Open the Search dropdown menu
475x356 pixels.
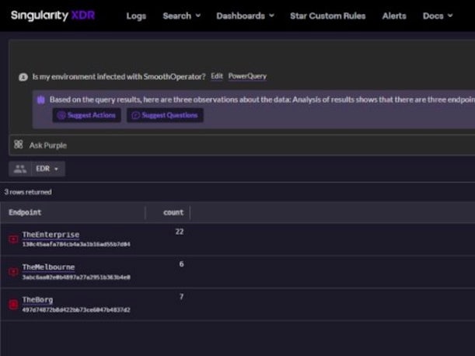181,16
